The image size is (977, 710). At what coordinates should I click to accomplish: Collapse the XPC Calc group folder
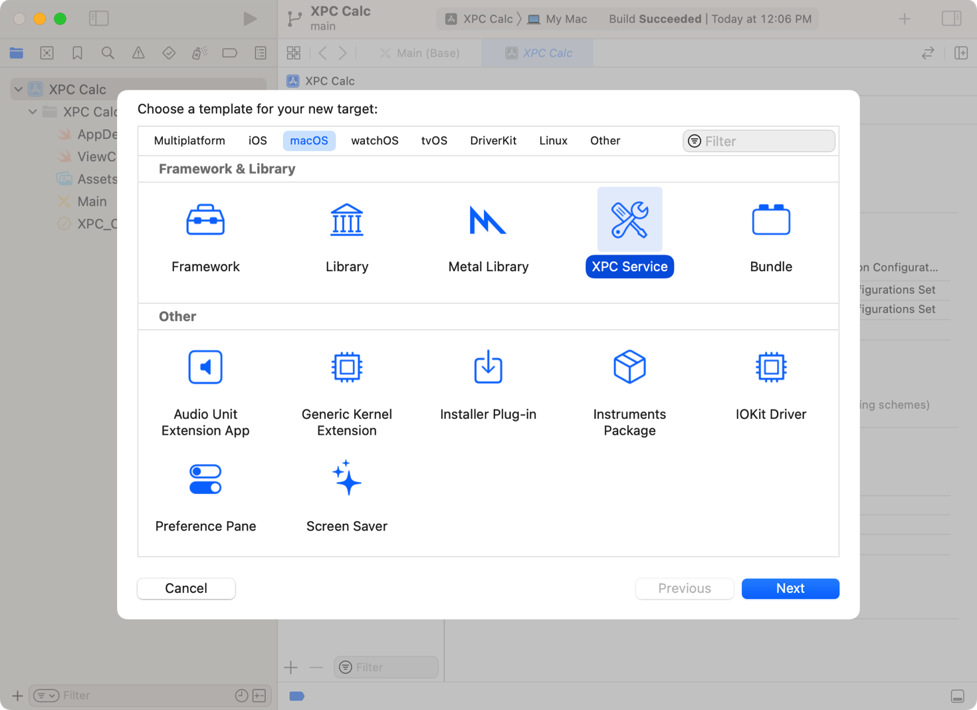tap(33, 112)
